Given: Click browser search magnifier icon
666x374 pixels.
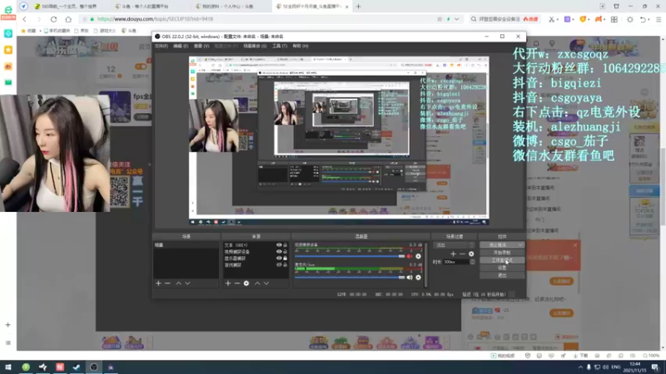Looking at the screenshot, I should tap(474, 19).
